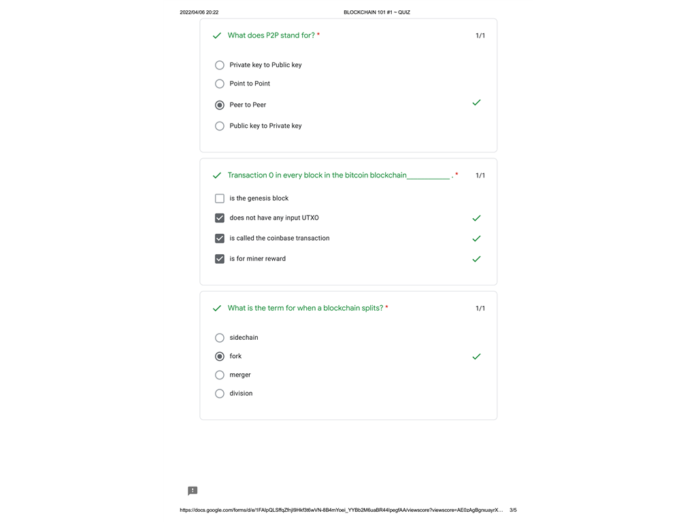Screen dimensions: 696x522
Task: Choose the 'fork' radio button
Action: (x=219, y=356)
